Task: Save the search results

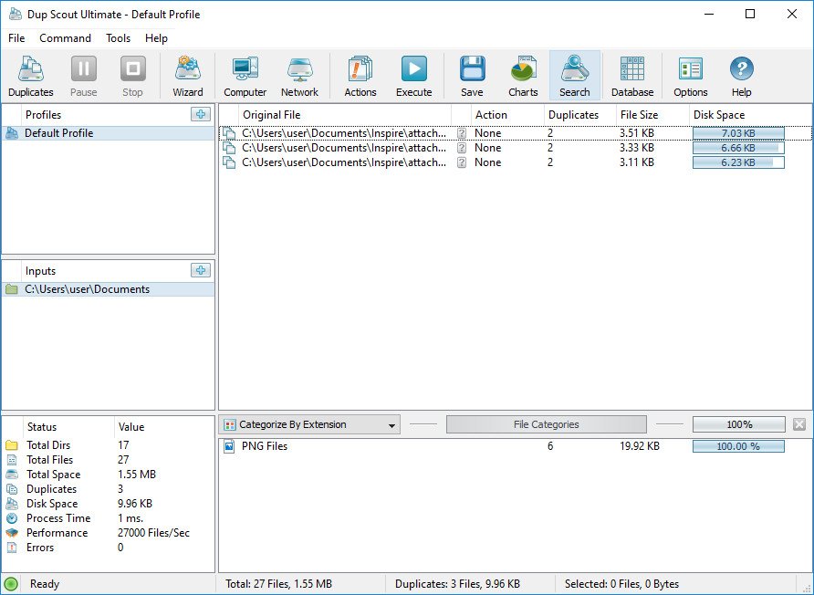Action: pos(471,75)
